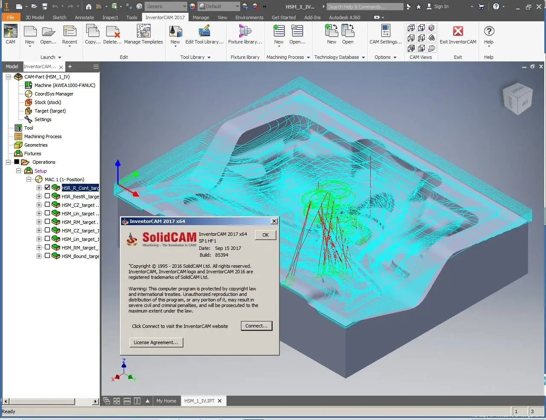This screenshot has height=420, width=546.
Task: Open CAM Settings
Action: [386, 34]
